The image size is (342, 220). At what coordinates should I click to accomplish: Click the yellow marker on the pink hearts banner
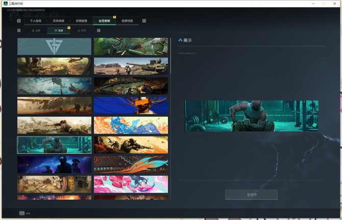(167, 177)
